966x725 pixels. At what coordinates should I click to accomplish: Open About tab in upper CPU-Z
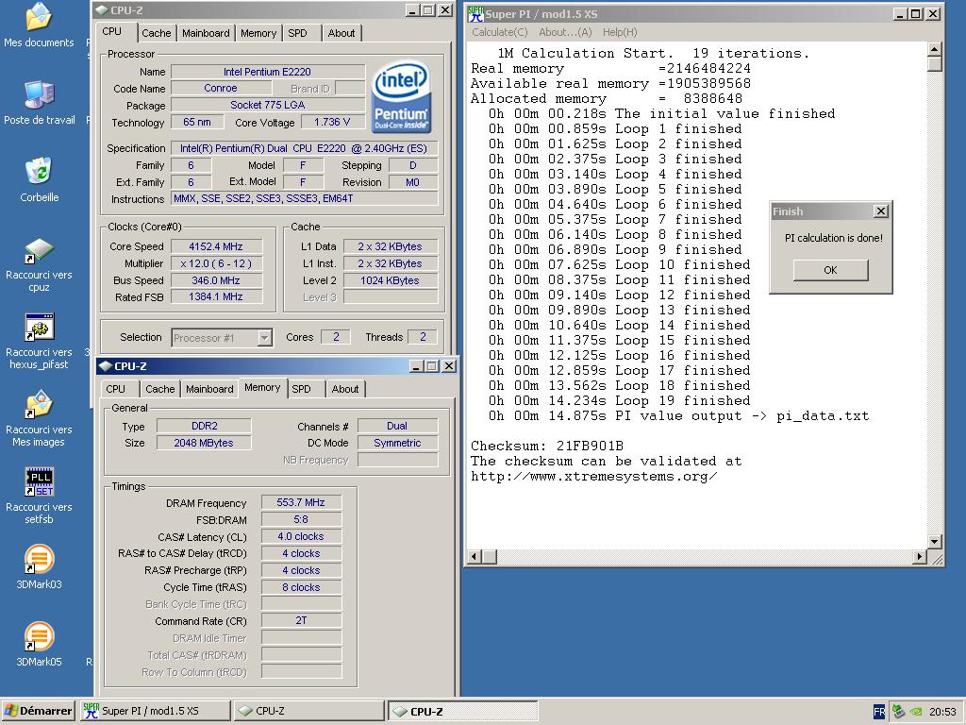341,33
